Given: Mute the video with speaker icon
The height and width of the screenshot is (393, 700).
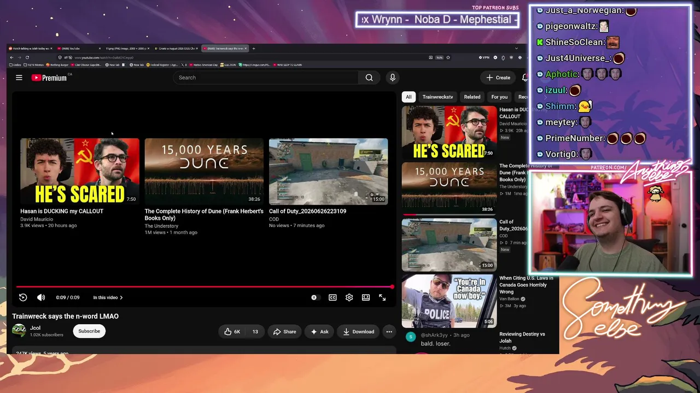Looking at the screenshot, I should pyautogui.click(x=41, y=297).
